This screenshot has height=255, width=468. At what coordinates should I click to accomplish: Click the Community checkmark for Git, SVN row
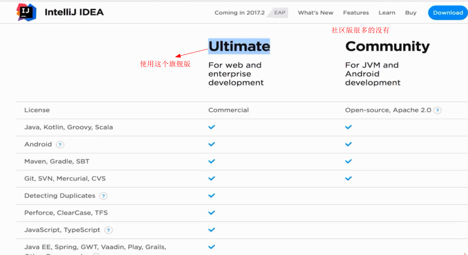tap(348, 178)
